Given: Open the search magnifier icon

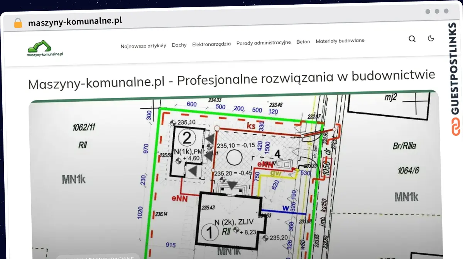Looking at the screenshot, I should click(412, 39).
